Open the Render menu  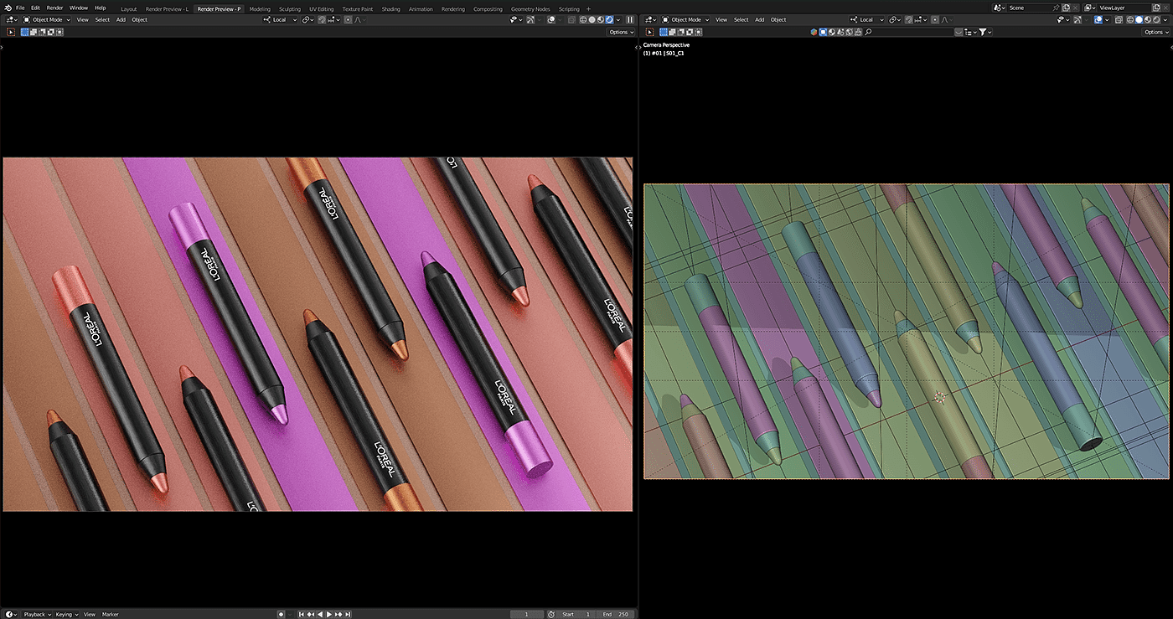(54, 8)
